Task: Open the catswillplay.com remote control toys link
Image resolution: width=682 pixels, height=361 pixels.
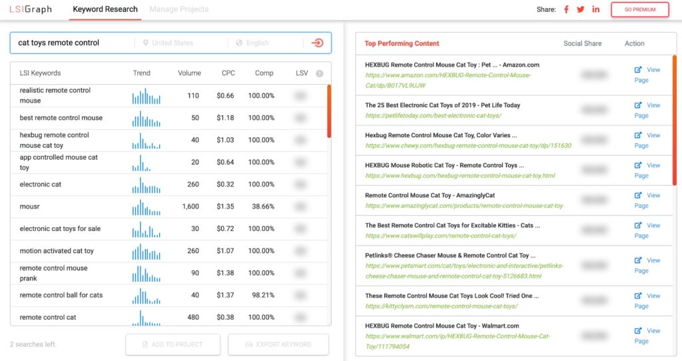Action: pos(440,236)
